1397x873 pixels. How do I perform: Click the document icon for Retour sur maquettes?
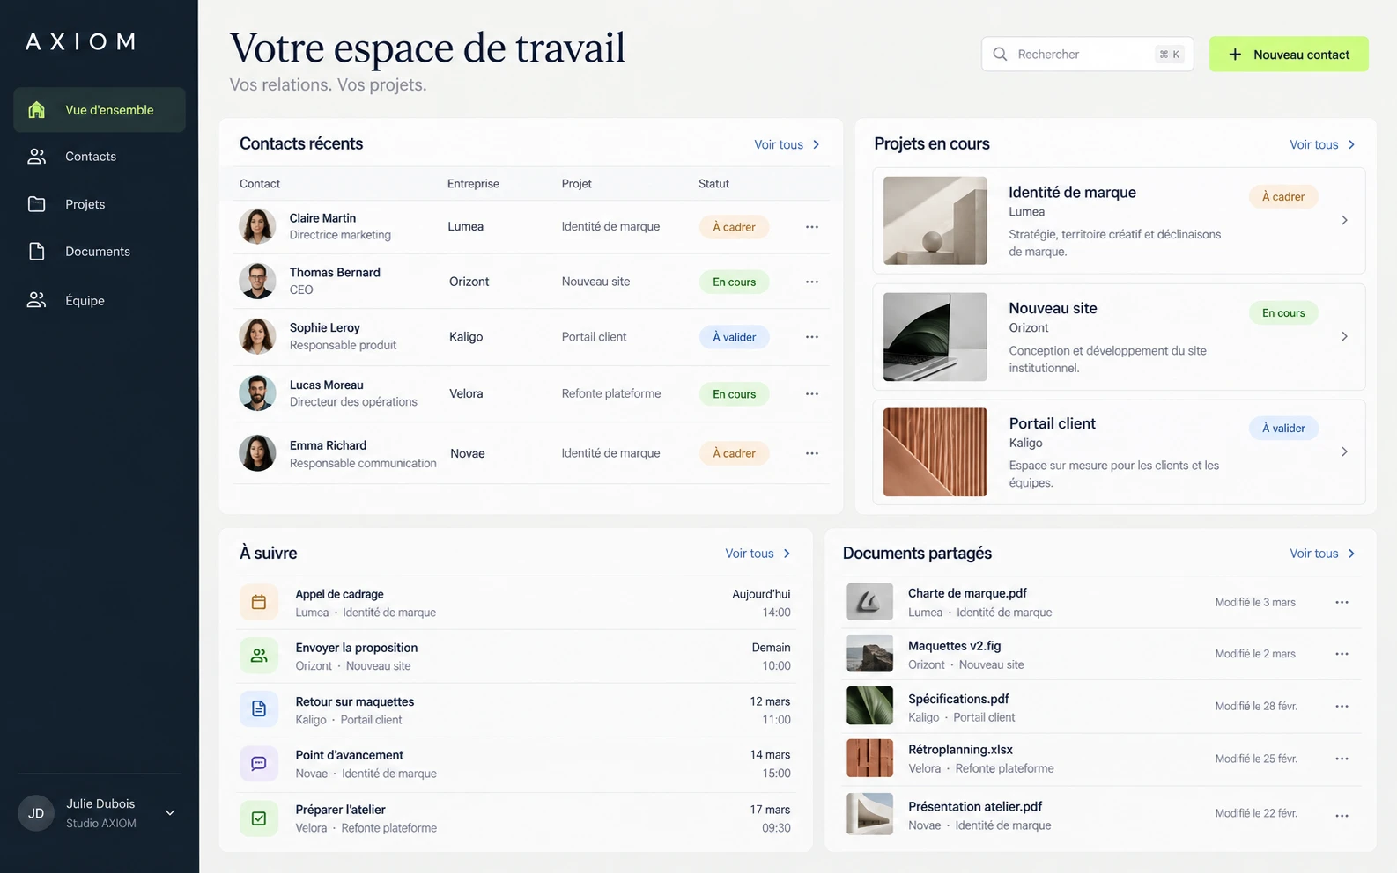(259, 708)
